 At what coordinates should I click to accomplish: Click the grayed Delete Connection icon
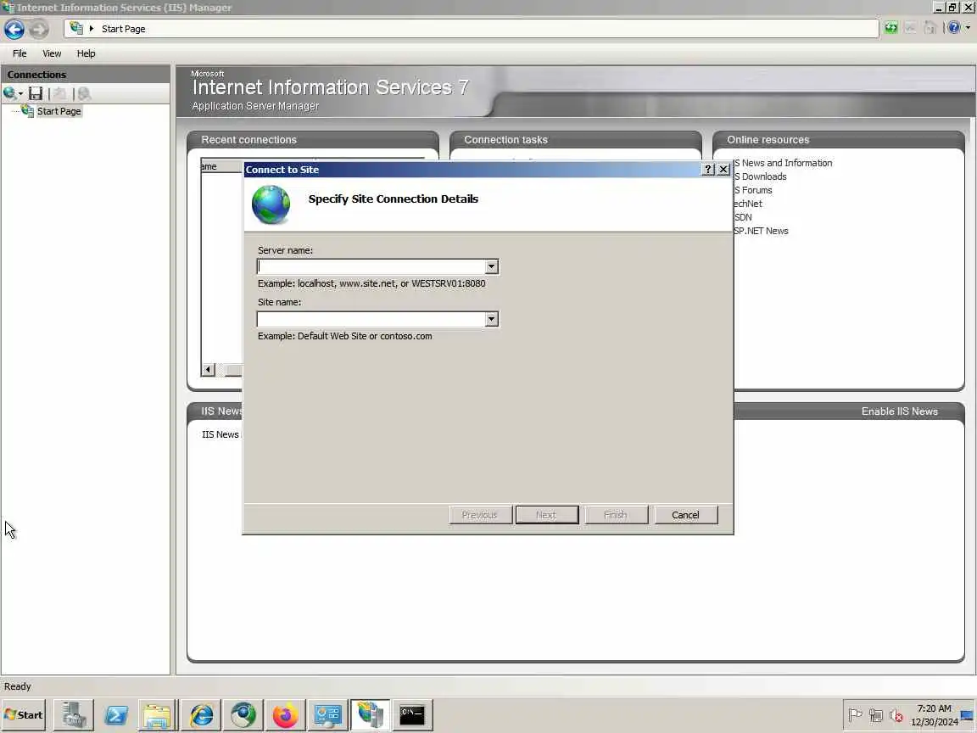click(84, 93)
